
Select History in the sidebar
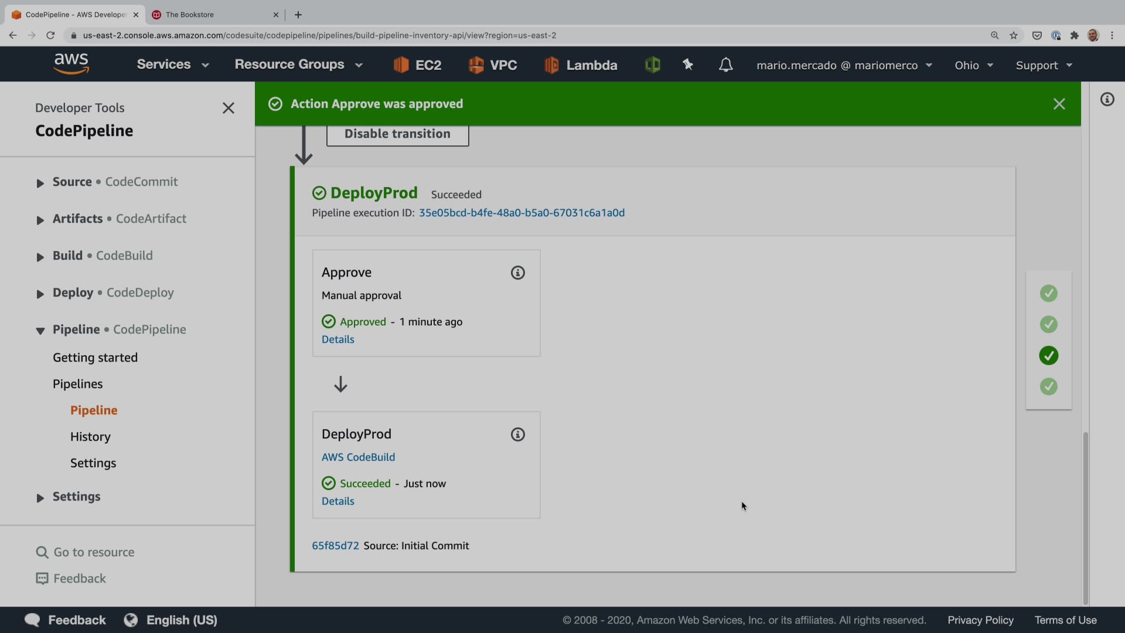point(90,437)
